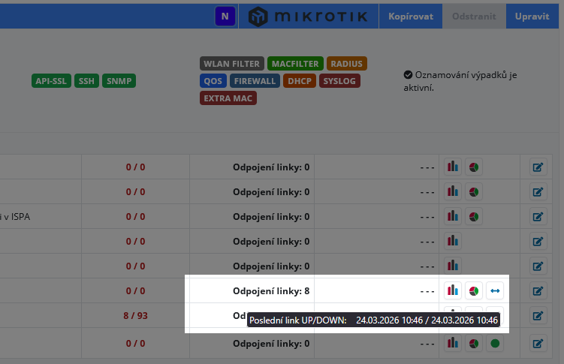Click the outage notification active checkmark
Screen dimensions: 564x364
click(x=408, y=75)
